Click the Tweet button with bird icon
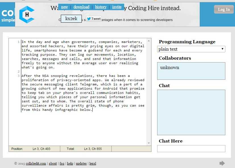235x168 pixels. 93,19
